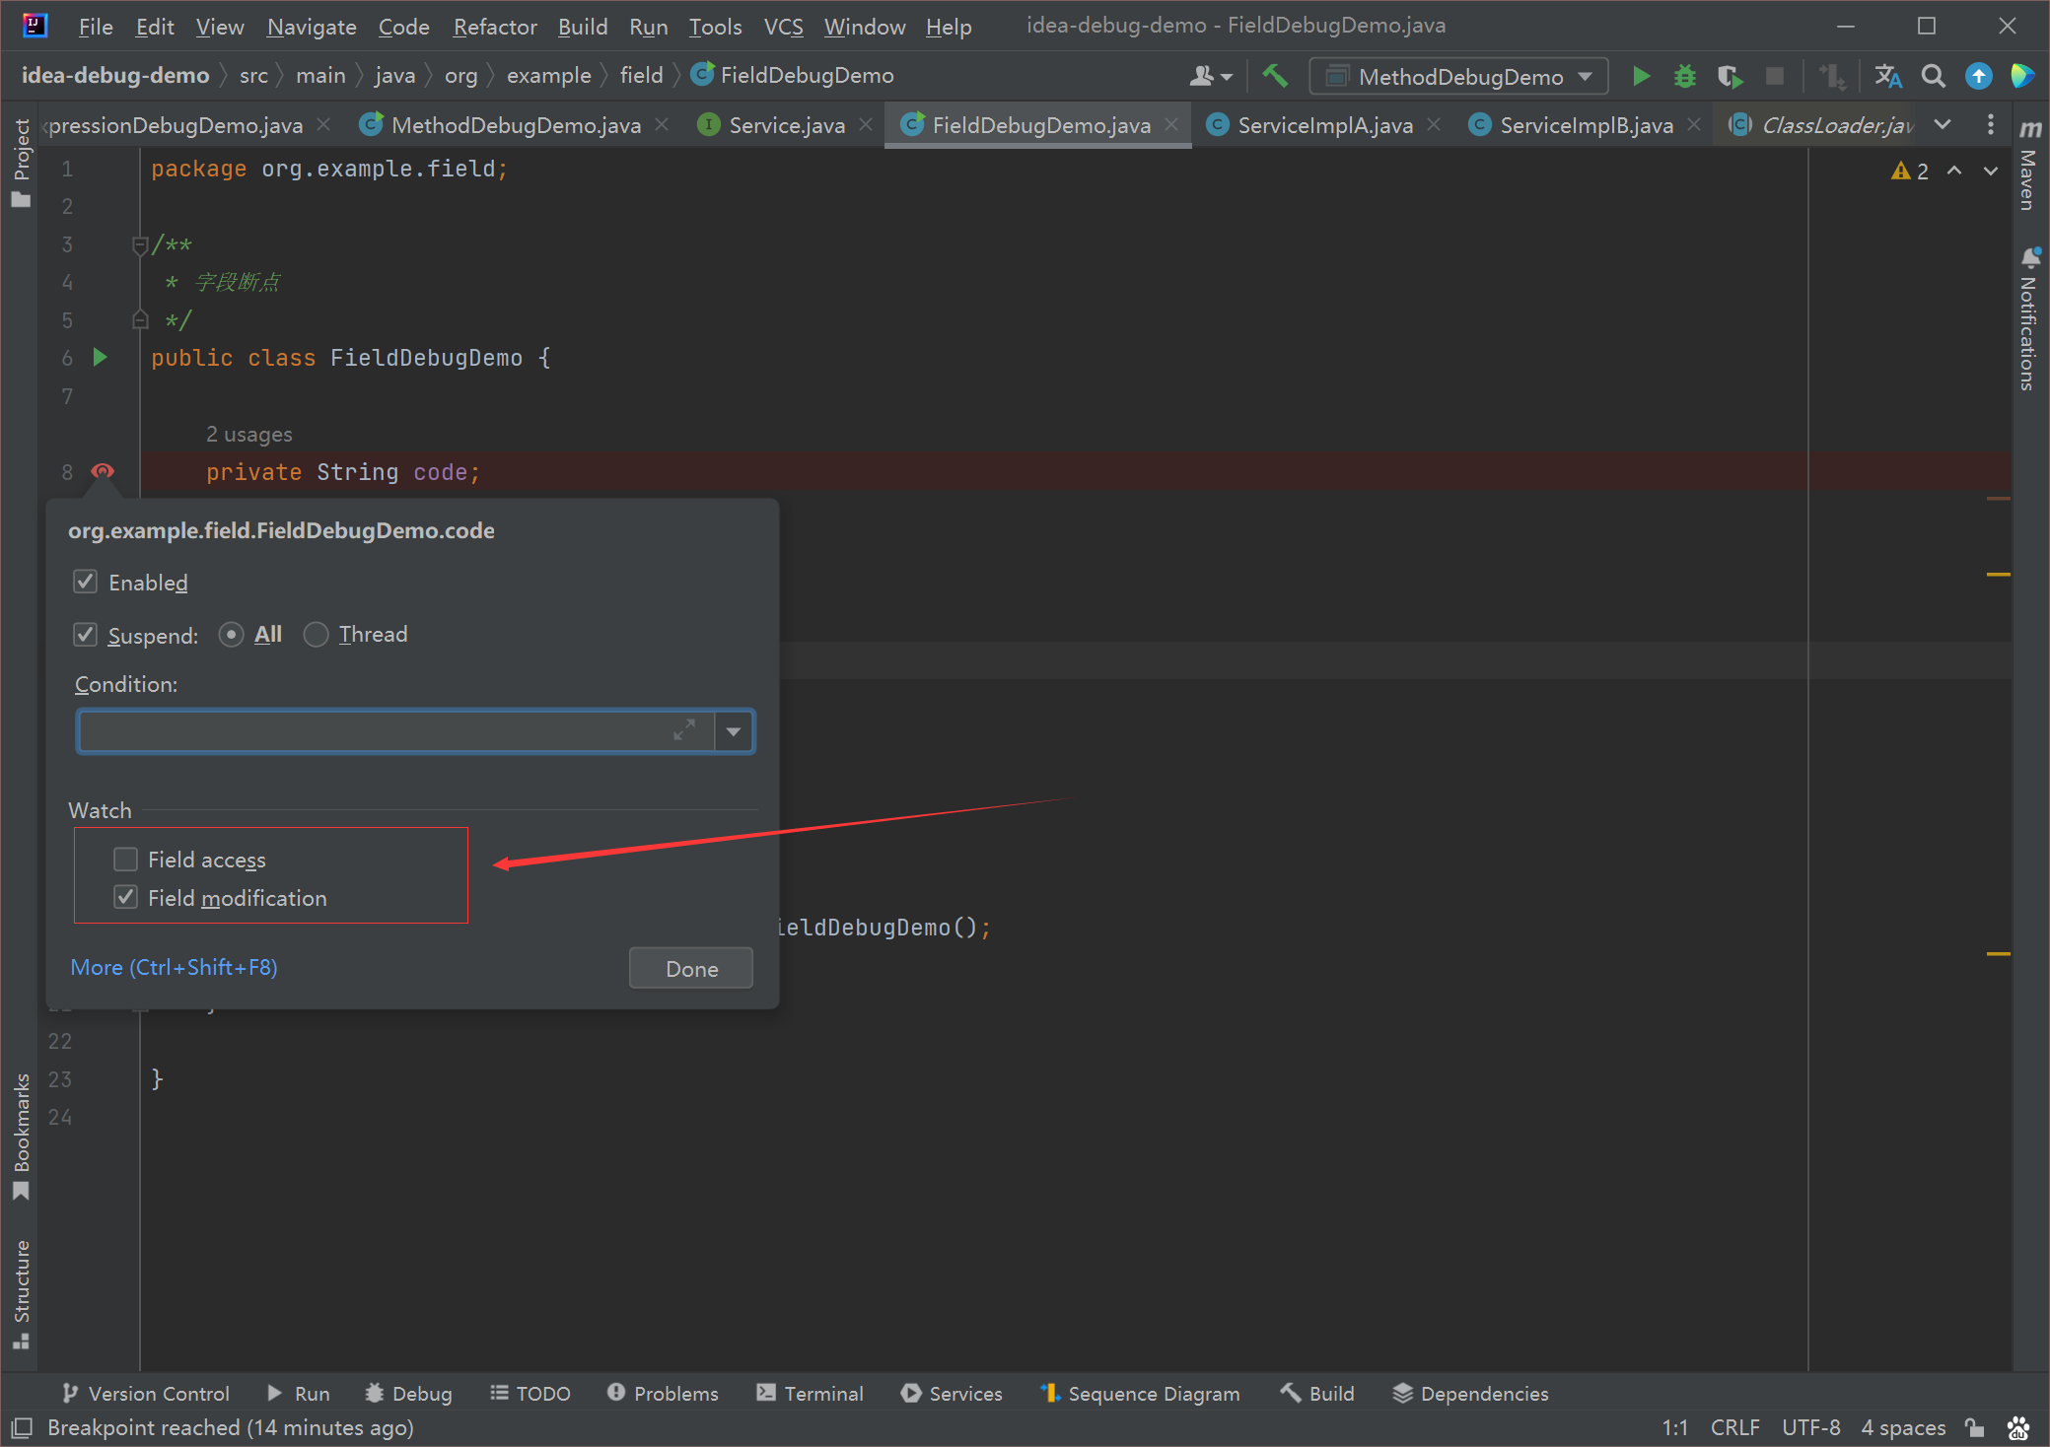Start debugging with the bug icon
This screenshot has width=2050, height=1447.
[1685, 76]
